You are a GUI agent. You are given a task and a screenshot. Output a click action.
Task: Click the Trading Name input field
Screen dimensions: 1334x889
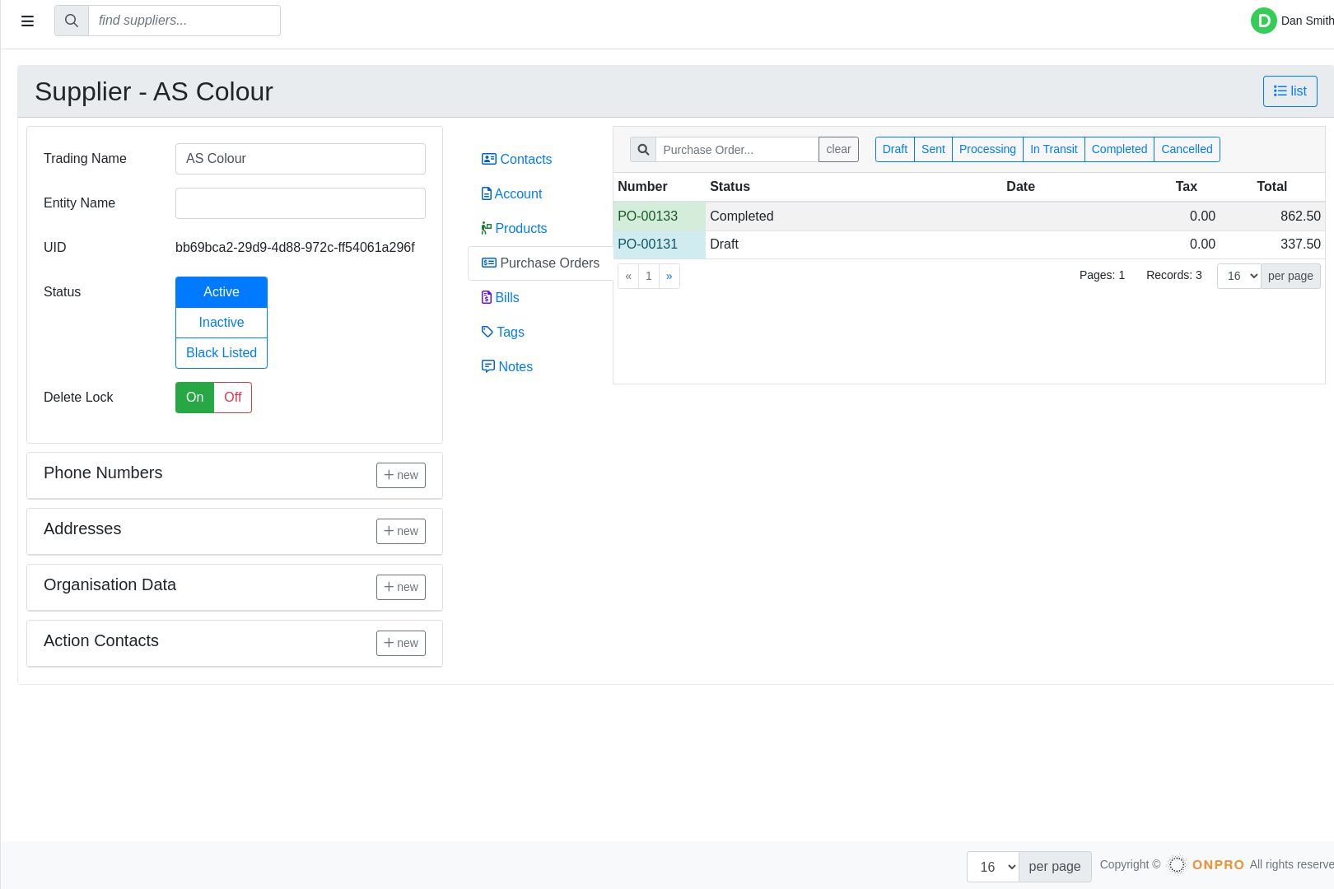coord(301,159)
